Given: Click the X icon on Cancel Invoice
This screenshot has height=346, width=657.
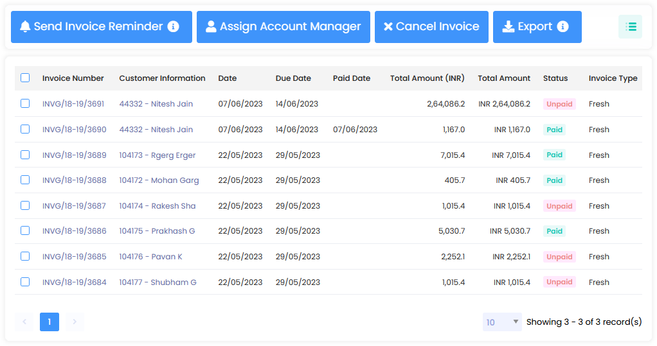Looking at the screenshot, I should (x=388, y=27).
